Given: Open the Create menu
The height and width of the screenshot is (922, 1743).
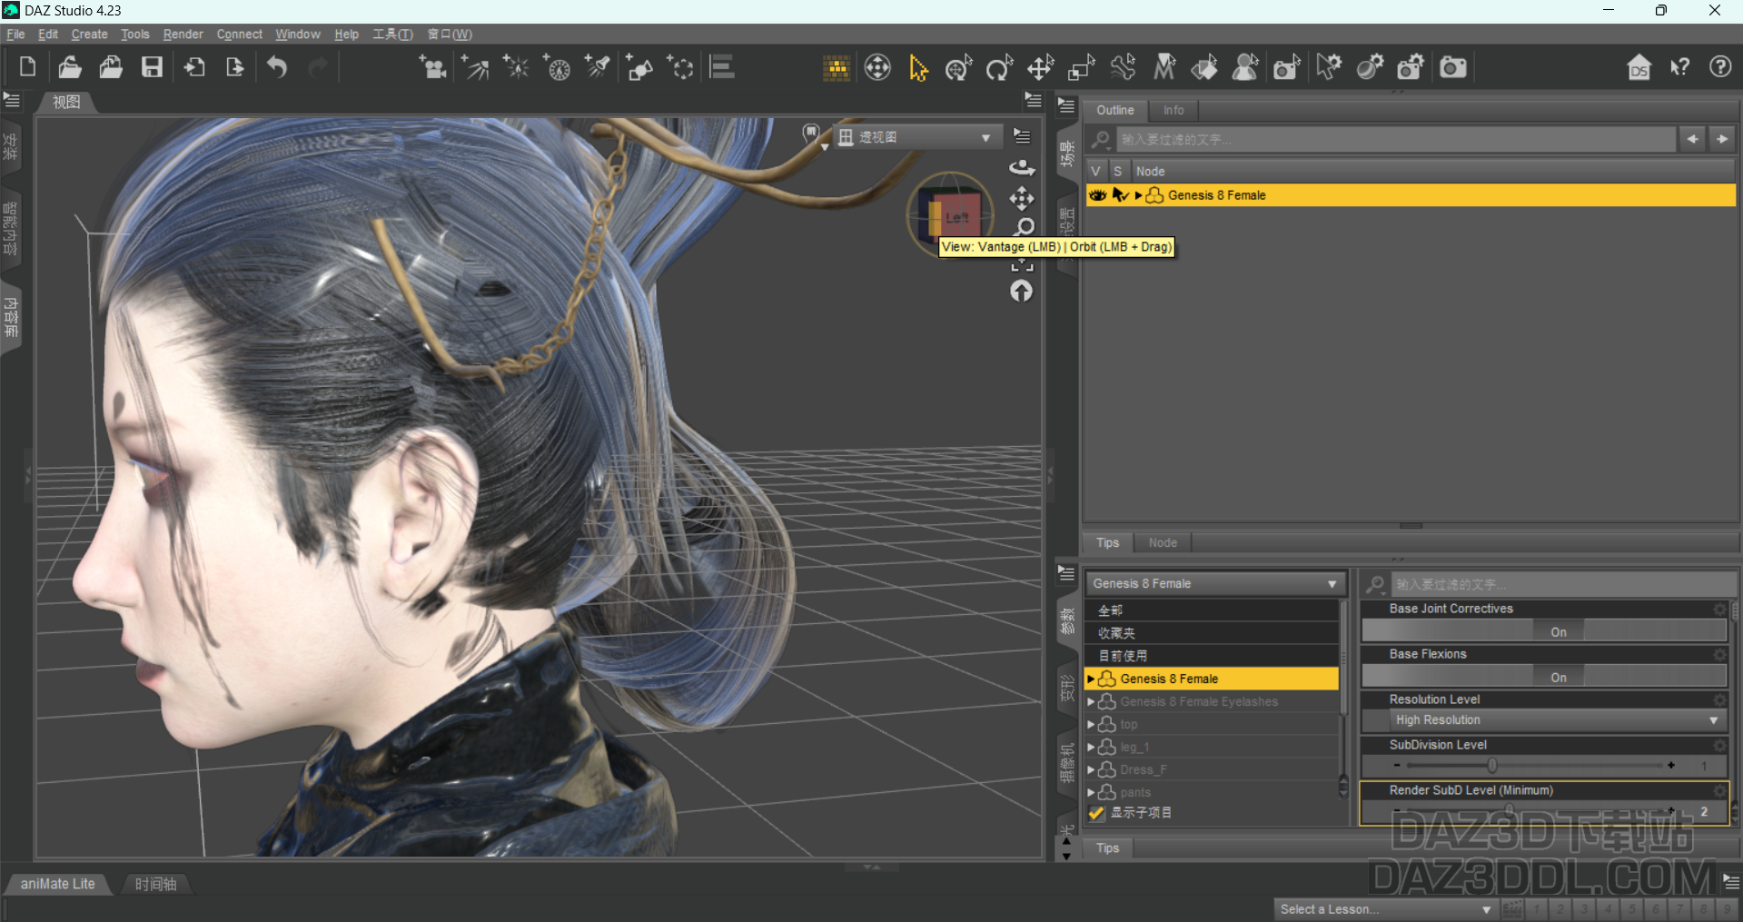Looking at the screenshot, I should tap(89, 35).
